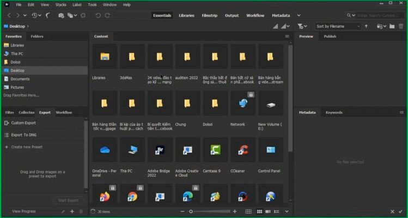The height and width of the screenshot is (218, 408).
Task: Create a new folder
Action: click(x=392, y=26)
